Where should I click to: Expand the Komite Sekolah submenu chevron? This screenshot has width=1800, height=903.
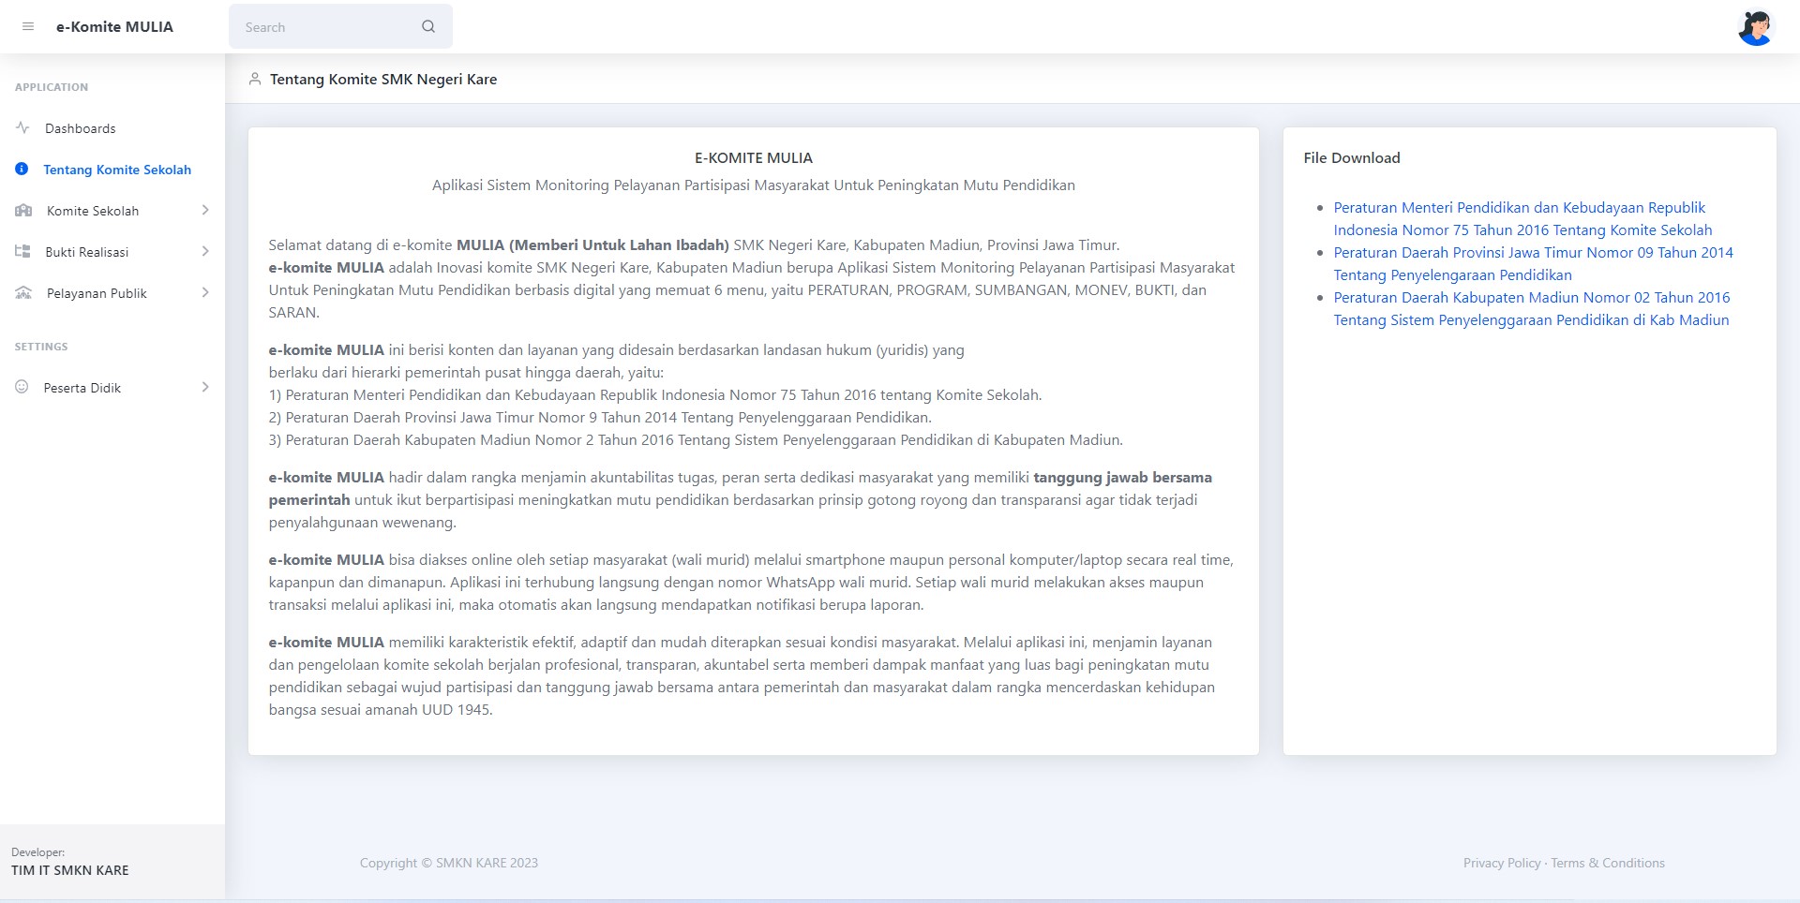205,211
